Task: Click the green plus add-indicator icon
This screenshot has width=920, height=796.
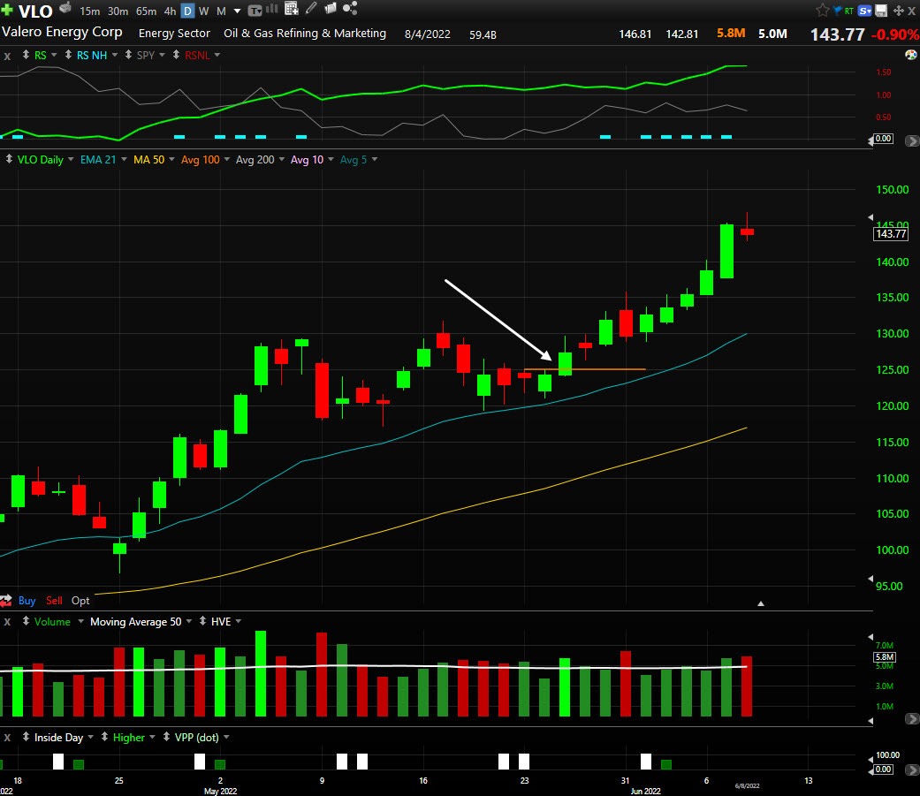Action: click(6, 10)
